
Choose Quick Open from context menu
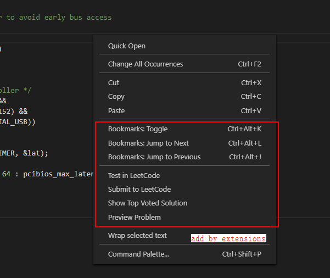point(184,46)
